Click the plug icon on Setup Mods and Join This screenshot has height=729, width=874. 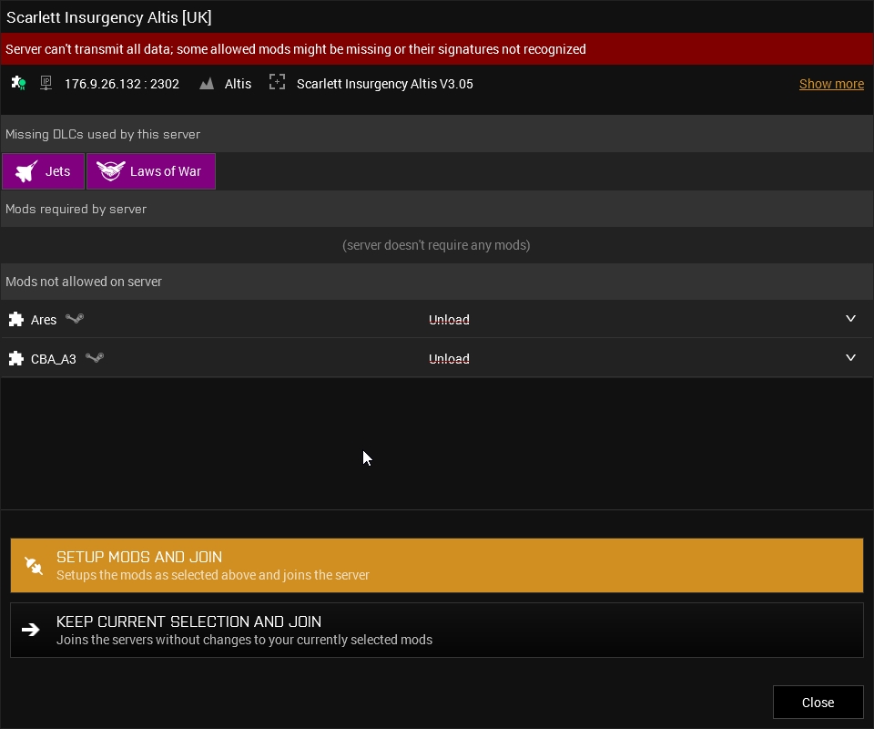[34, 566]
